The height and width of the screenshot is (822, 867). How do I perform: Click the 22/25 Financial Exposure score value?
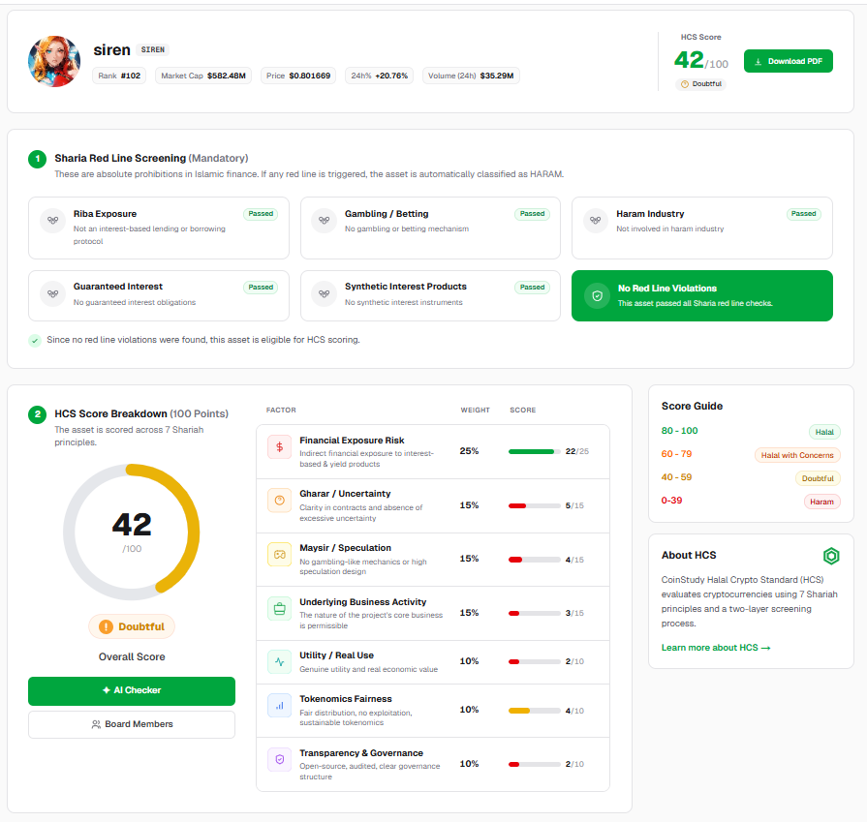577,451
